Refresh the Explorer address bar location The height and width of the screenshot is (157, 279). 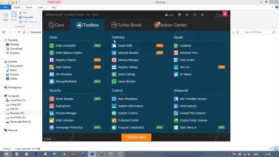(238, 32)
